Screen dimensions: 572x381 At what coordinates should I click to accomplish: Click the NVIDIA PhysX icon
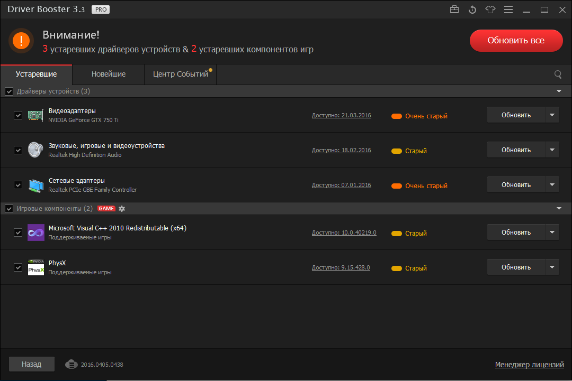pos(36,267)
